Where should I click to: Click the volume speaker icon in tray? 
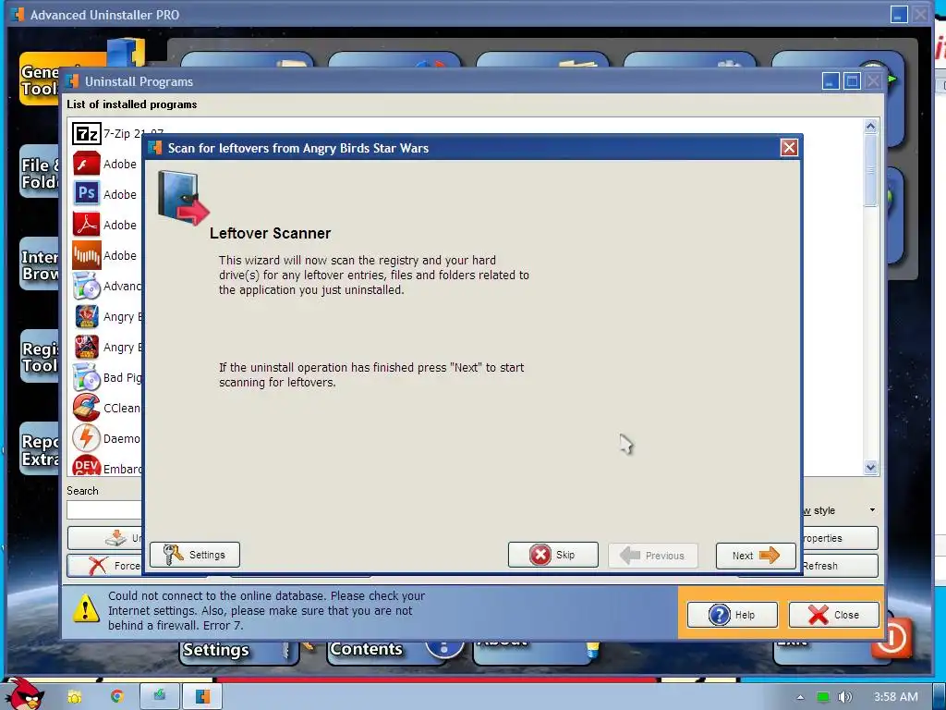(x=844, y=697)
